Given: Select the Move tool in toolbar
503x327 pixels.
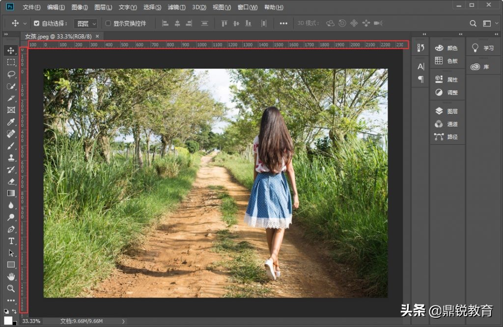Looking at the screenshot, I should tap(11, 51).
